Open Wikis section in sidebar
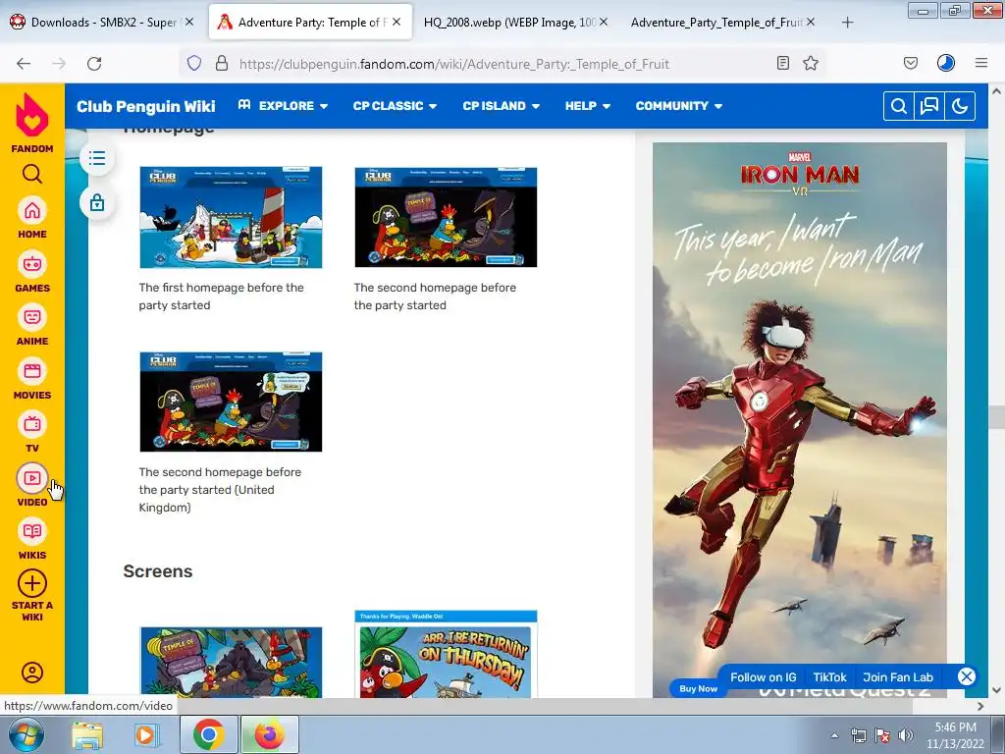The width and height of the screenshot is (1005, 754). click(x=32, y=531)
